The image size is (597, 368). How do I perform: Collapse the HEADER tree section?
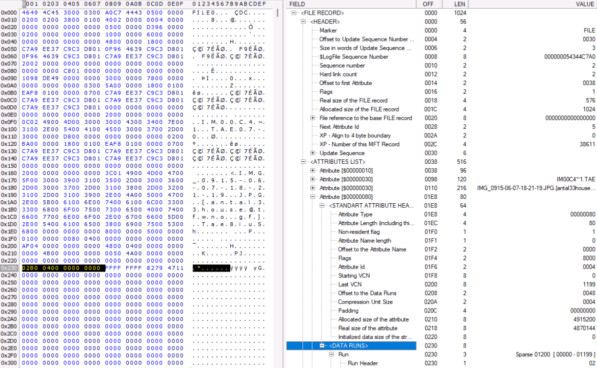coord(304,21)
